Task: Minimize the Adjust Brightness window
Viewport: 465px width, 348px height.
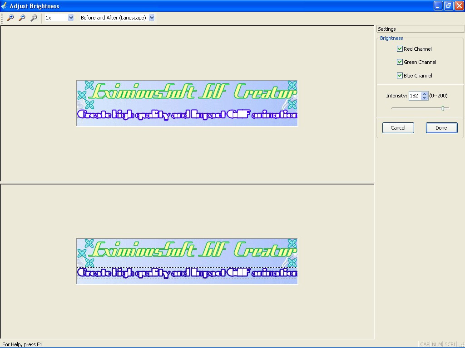Action: point(438,5)
